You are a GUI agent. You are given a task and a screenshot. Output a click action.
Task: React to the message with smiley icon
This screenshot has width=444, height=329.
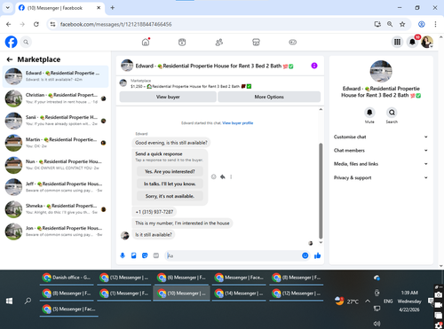(213, 176)
